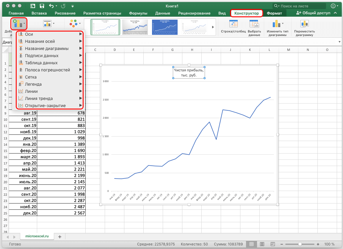The image size is (343, 249).
Task: Select the chart title Чистая прибыль
Action: click(189, 73)
